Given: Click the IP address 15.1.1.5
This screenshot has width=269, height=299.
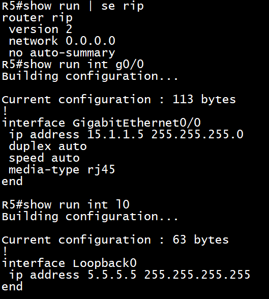Looking at the screenshot, I should click(x=115, y=134).
